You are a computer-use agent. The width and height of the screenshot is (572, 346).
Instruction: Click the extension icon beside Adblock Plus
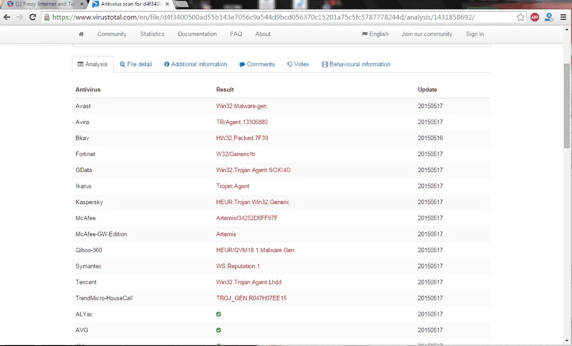click(549, 17)
